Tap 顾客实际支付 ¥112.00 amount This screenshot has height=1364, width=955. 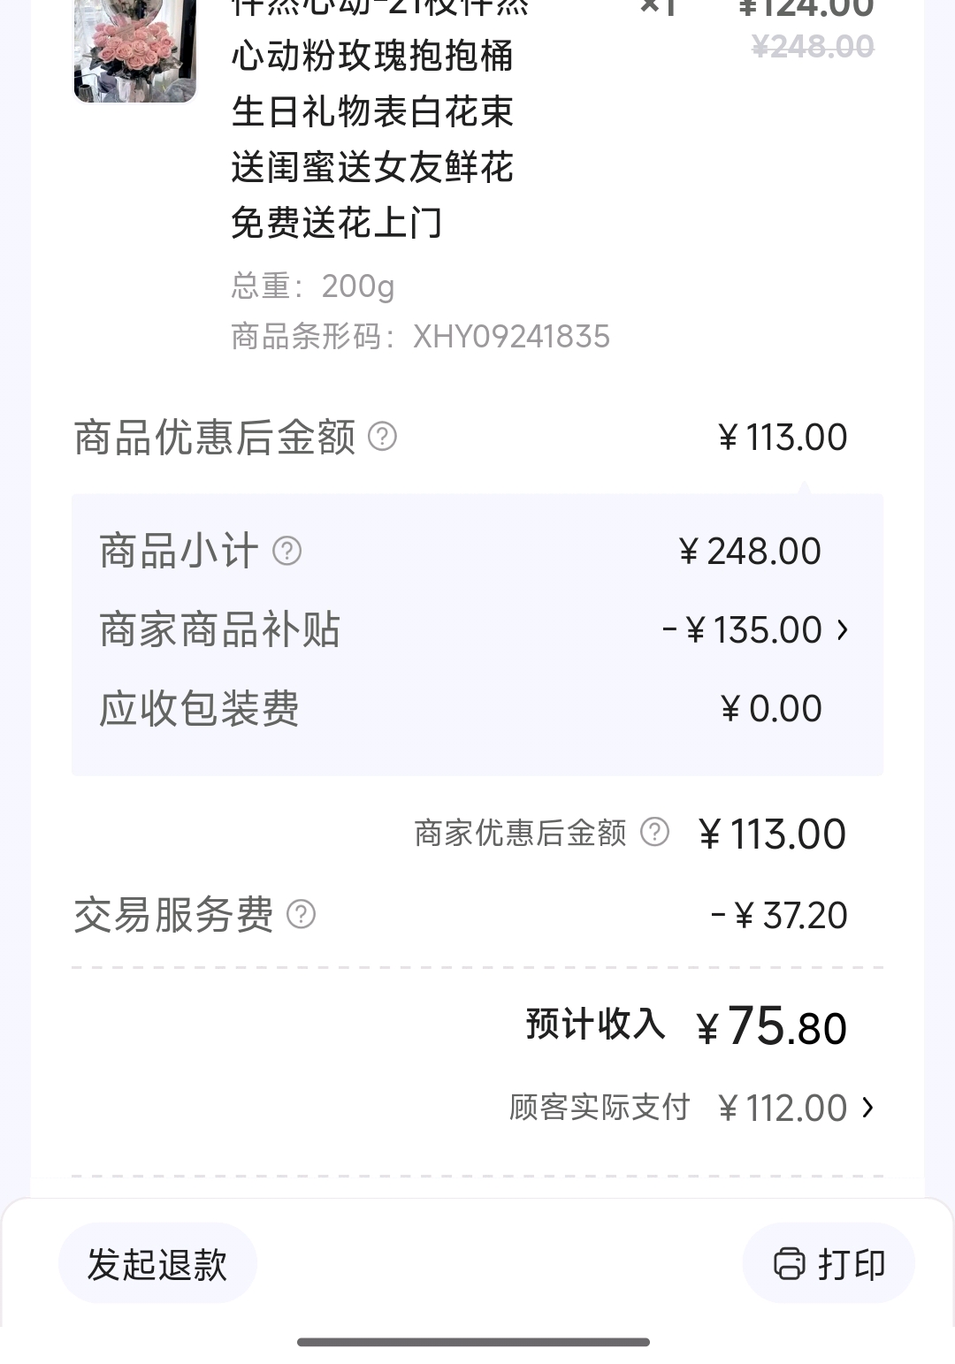783,1109
